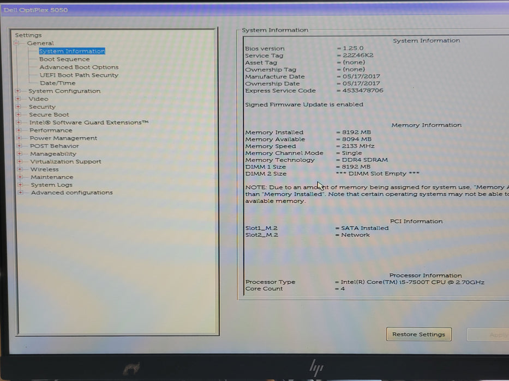Expand the Security settings node
Screen dimensions: 509x381
18,107
